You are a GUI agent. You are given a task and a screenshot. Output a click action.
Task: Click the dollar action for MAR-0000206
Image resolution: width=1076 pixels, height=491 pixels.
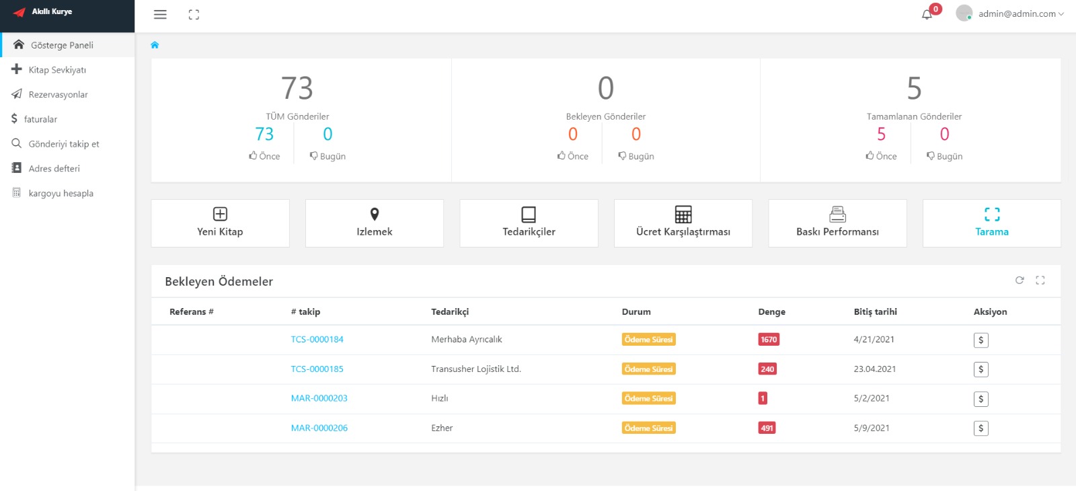click(981, 428)
